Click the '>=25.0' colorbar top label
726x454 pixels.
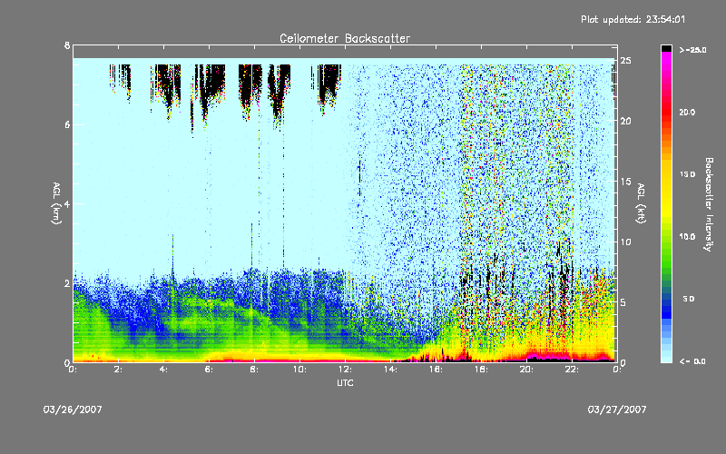tap(692, 50)
